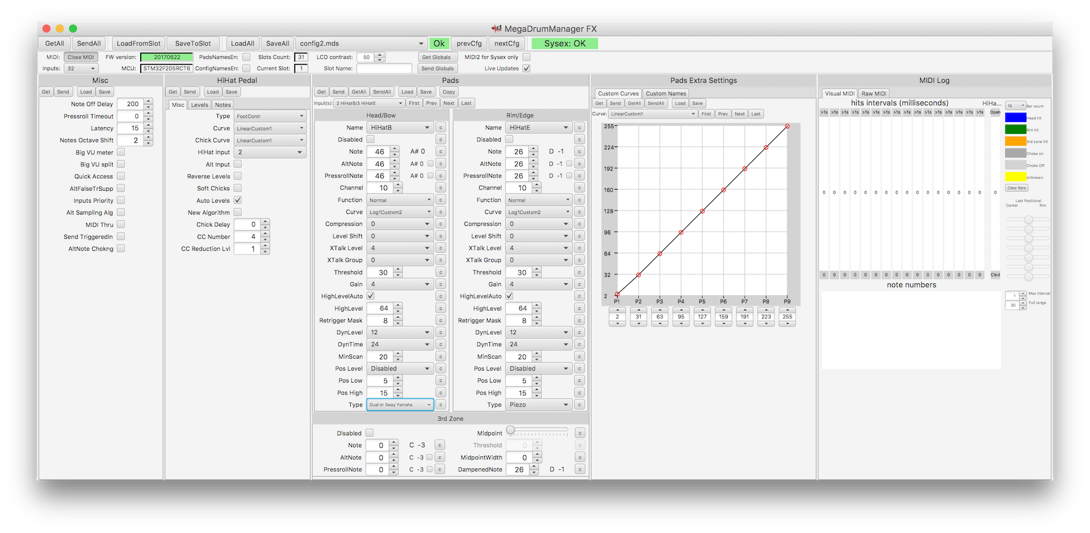
Task: Switch to the Custom Names tab
Action: (665, 94)
